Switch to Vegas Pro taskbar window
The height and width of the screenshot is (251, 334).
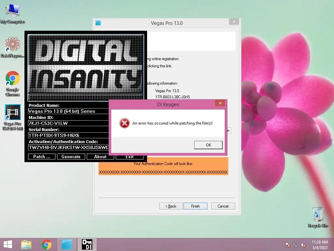[67, 244]
